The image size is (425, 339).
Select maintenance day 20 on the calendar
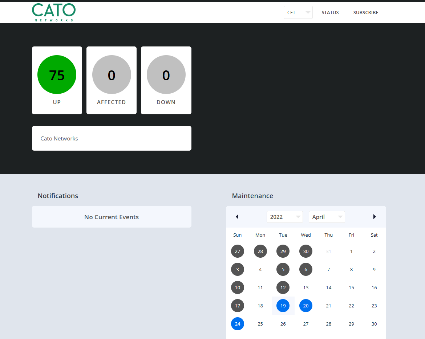pos(305,306)
